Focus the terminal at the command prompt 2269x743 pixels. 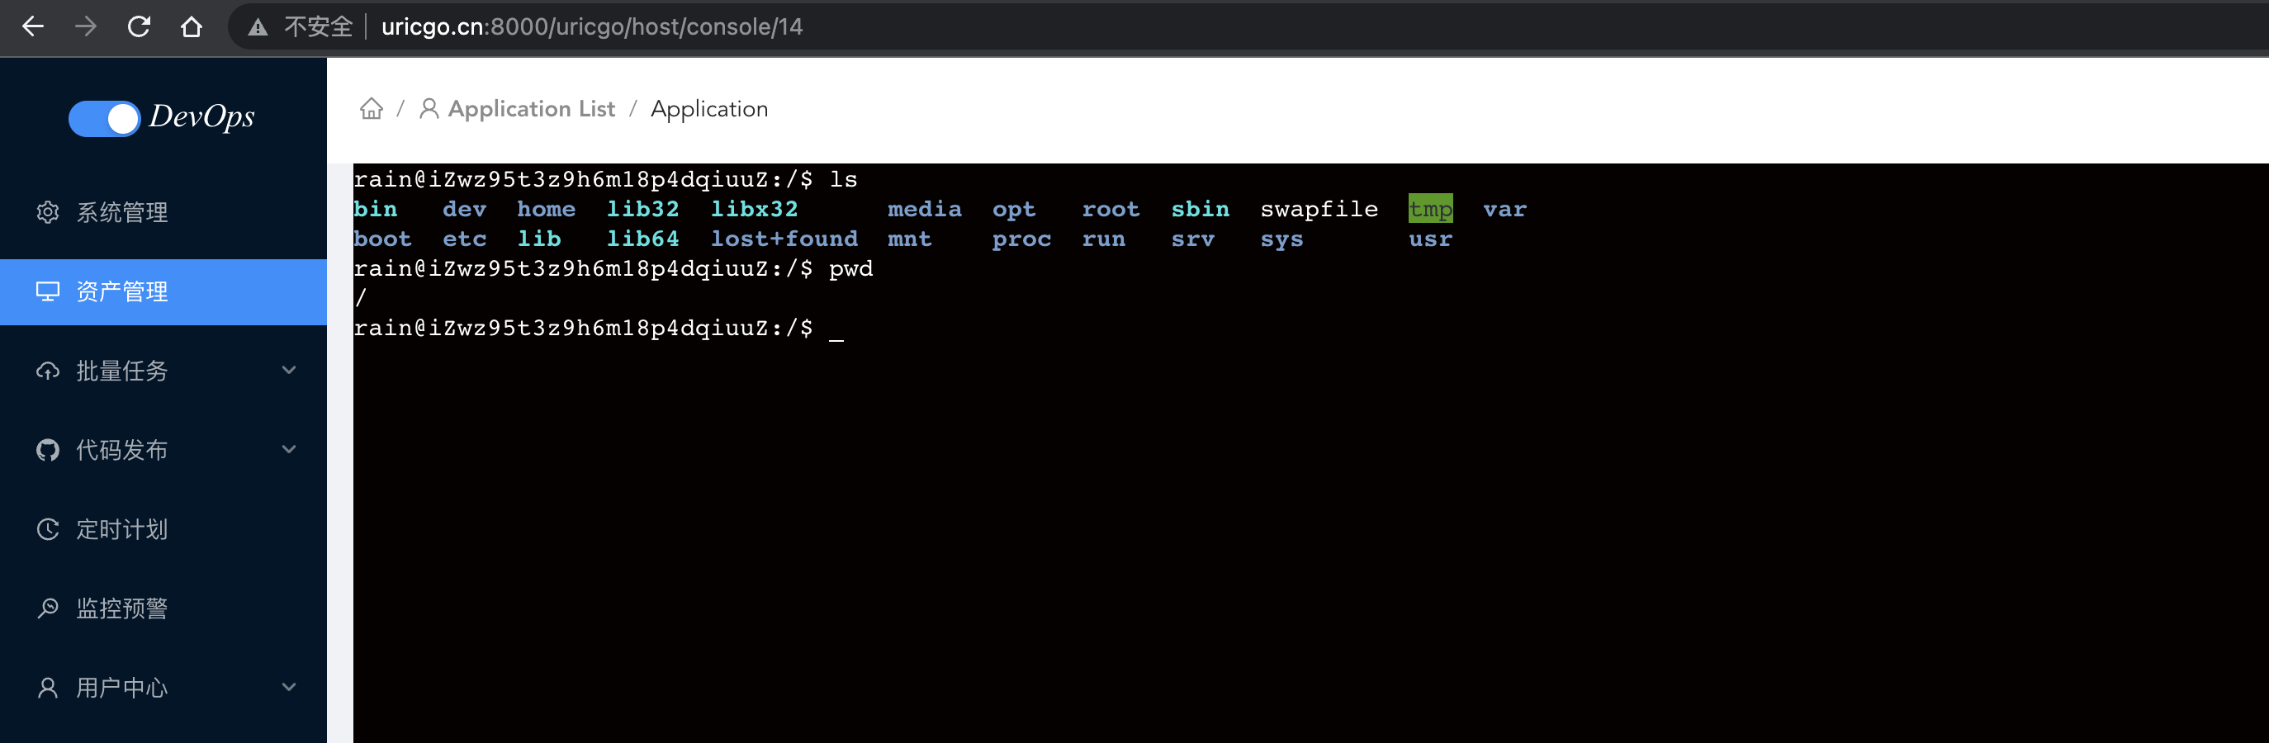pyautogui.click(x=836, y=329)
